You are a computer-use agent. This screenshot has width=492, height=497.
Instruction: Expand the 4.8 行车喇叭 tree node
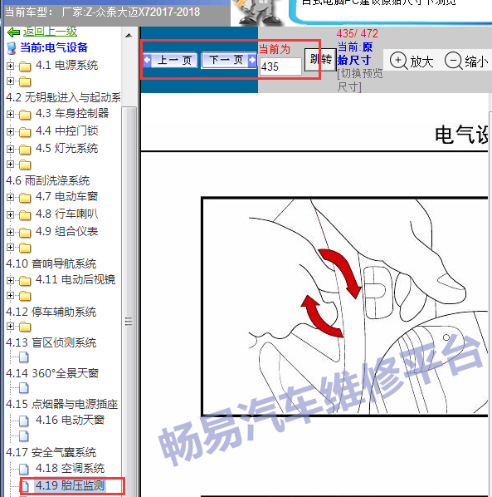tap(10, 214)
